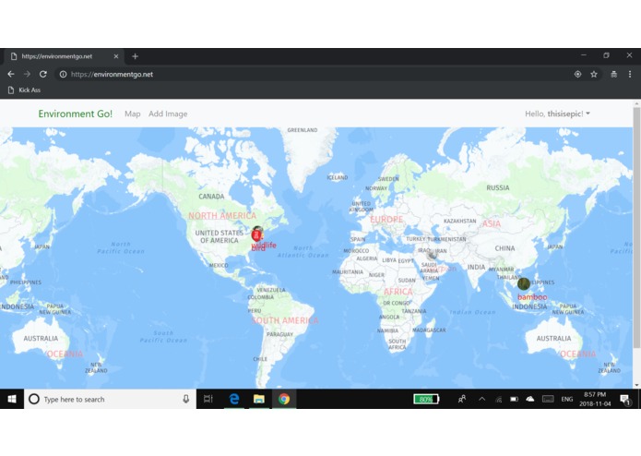This screenshot has width=641, height=456.
Task: Click the red wildlife marker on USA
Action: click(x=256, y=235)
